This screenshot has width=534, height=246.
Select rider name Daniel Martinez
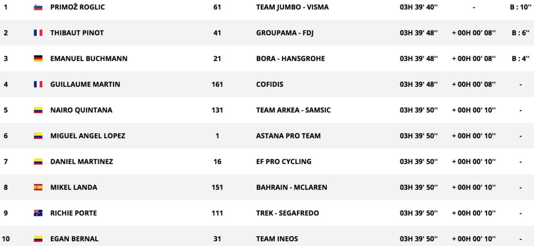point(82,161)
